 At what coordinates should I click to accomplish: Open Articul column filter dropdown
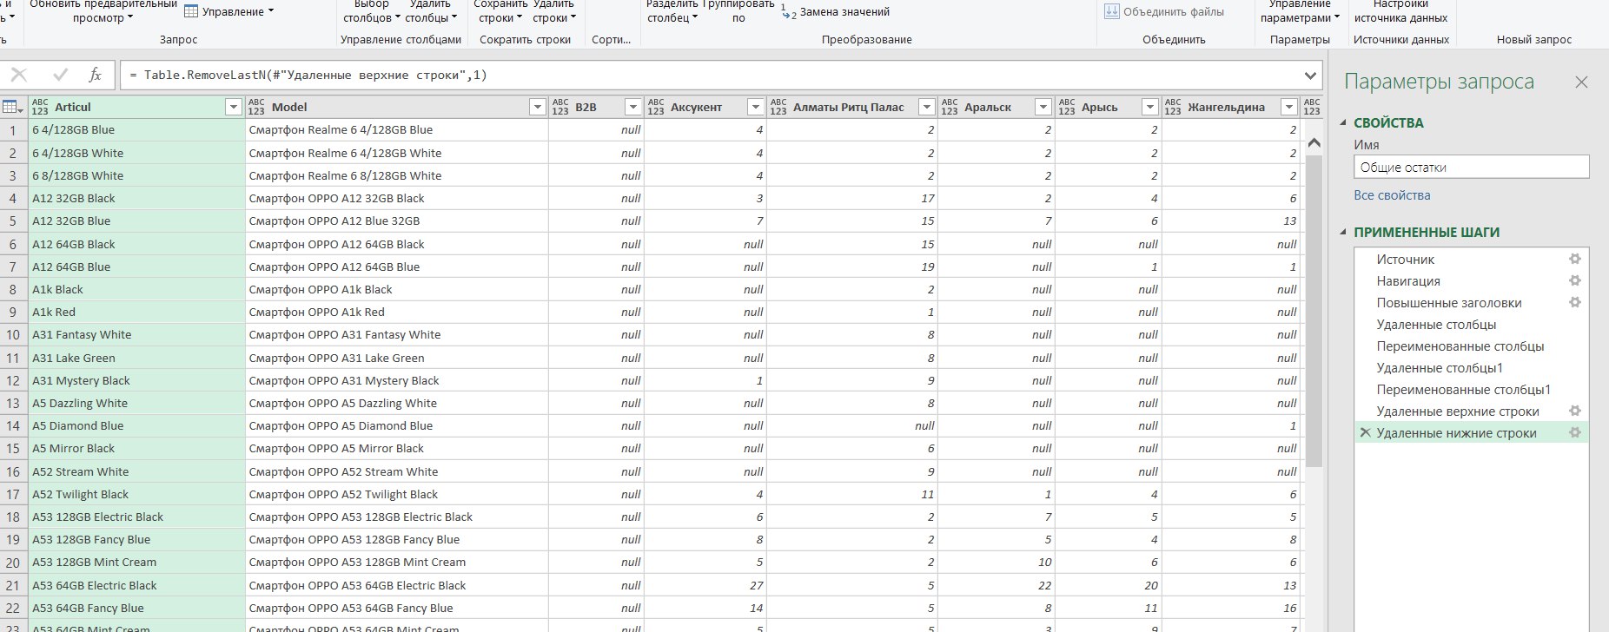tap(233, 107)
